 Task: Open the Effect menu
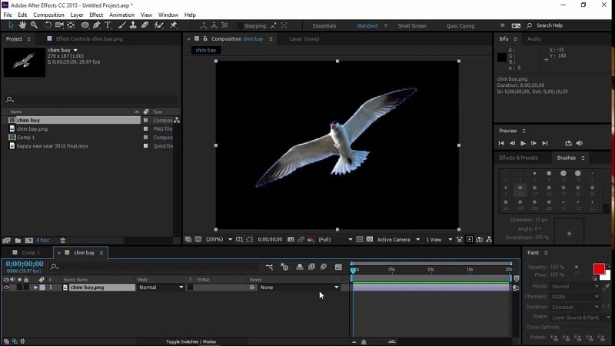96,15
